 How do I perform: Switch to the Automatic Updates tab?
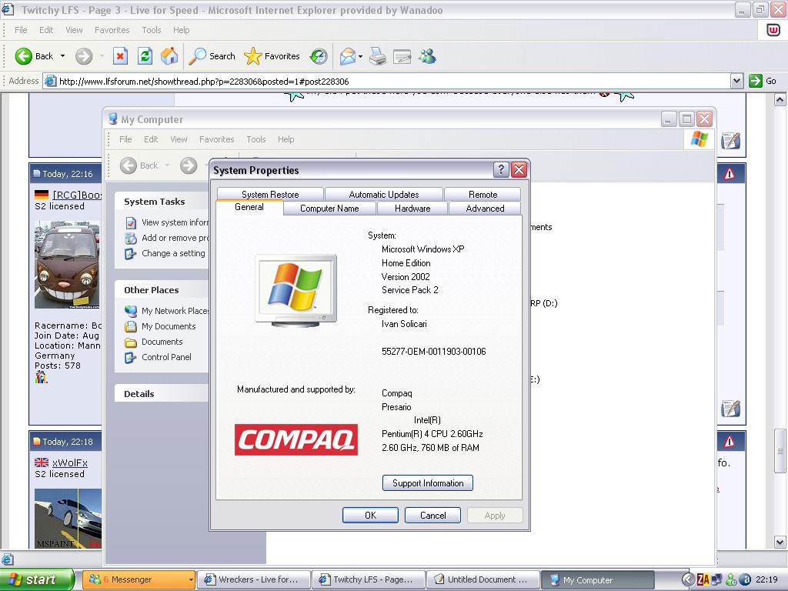point(384,194)
